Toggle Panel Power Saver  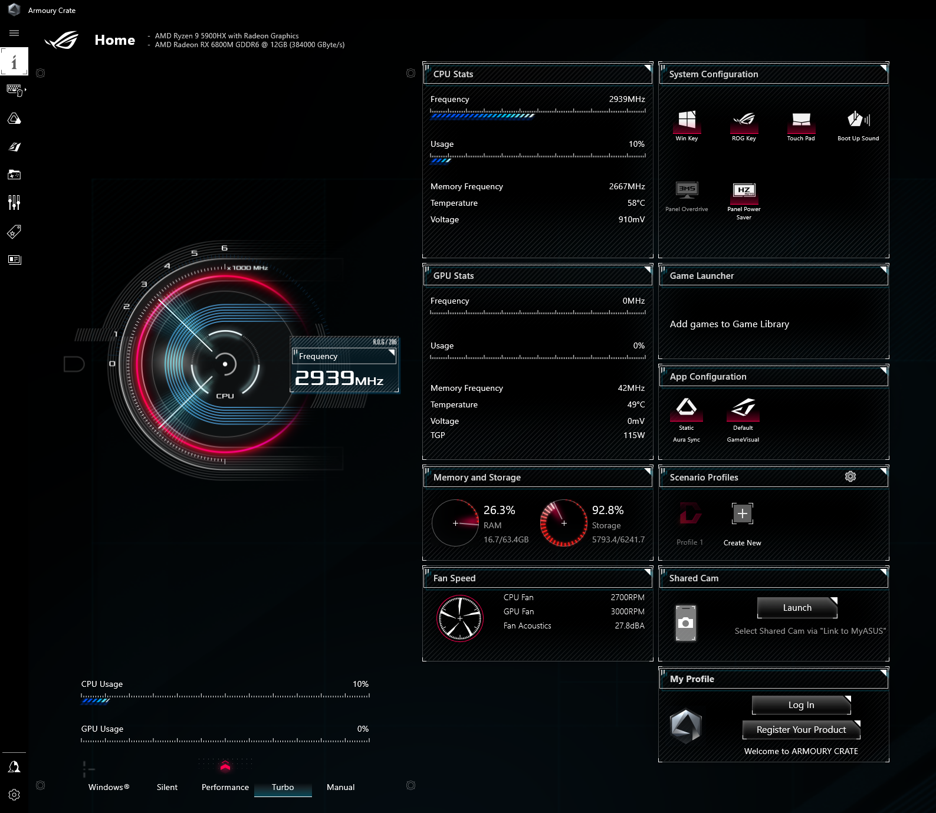click(744, 200)
